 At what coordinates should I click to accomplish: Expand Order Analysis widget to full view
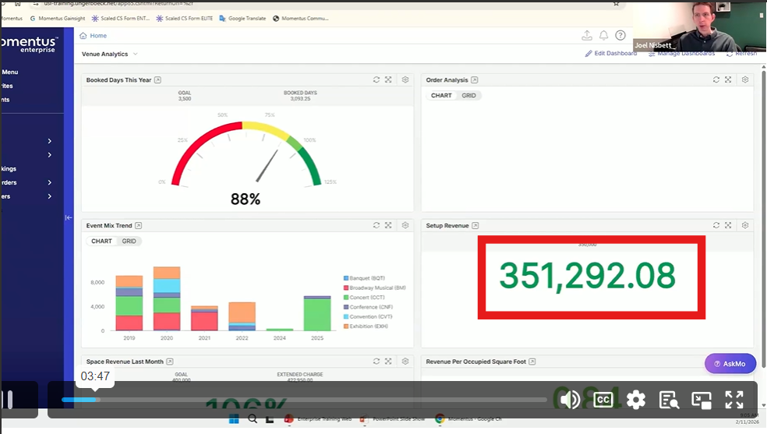[728, 79]
